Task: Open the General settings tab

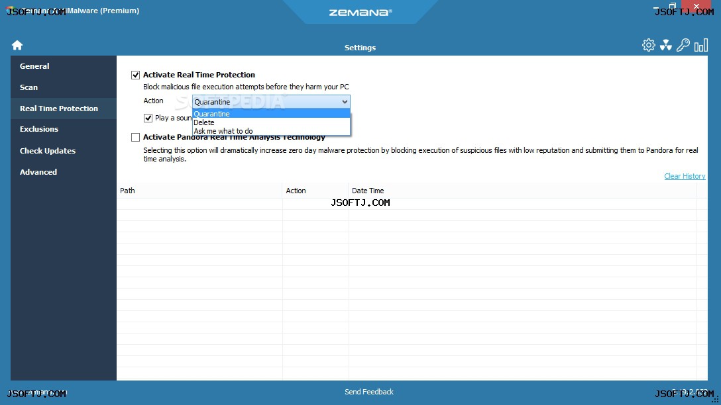Action: (64, 66)
